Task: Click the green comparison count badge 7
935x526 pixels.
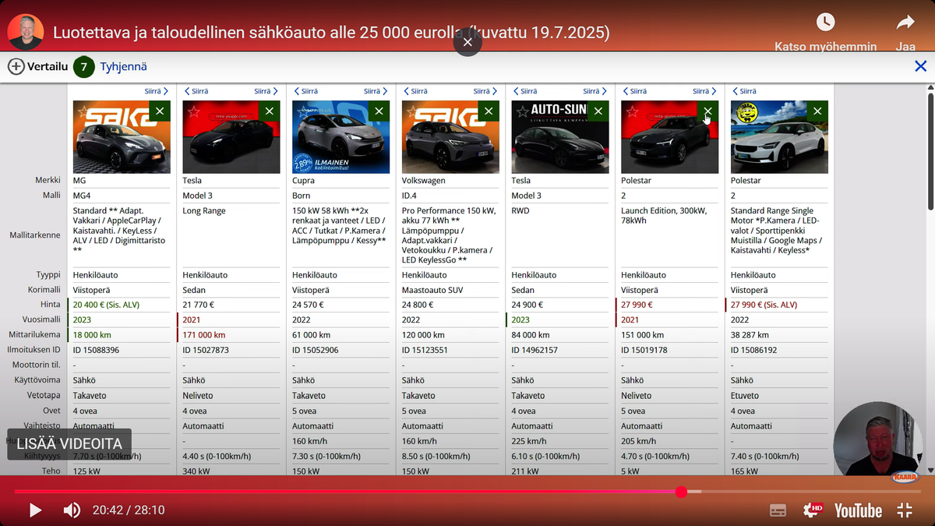Action: (x=84, y=67)
